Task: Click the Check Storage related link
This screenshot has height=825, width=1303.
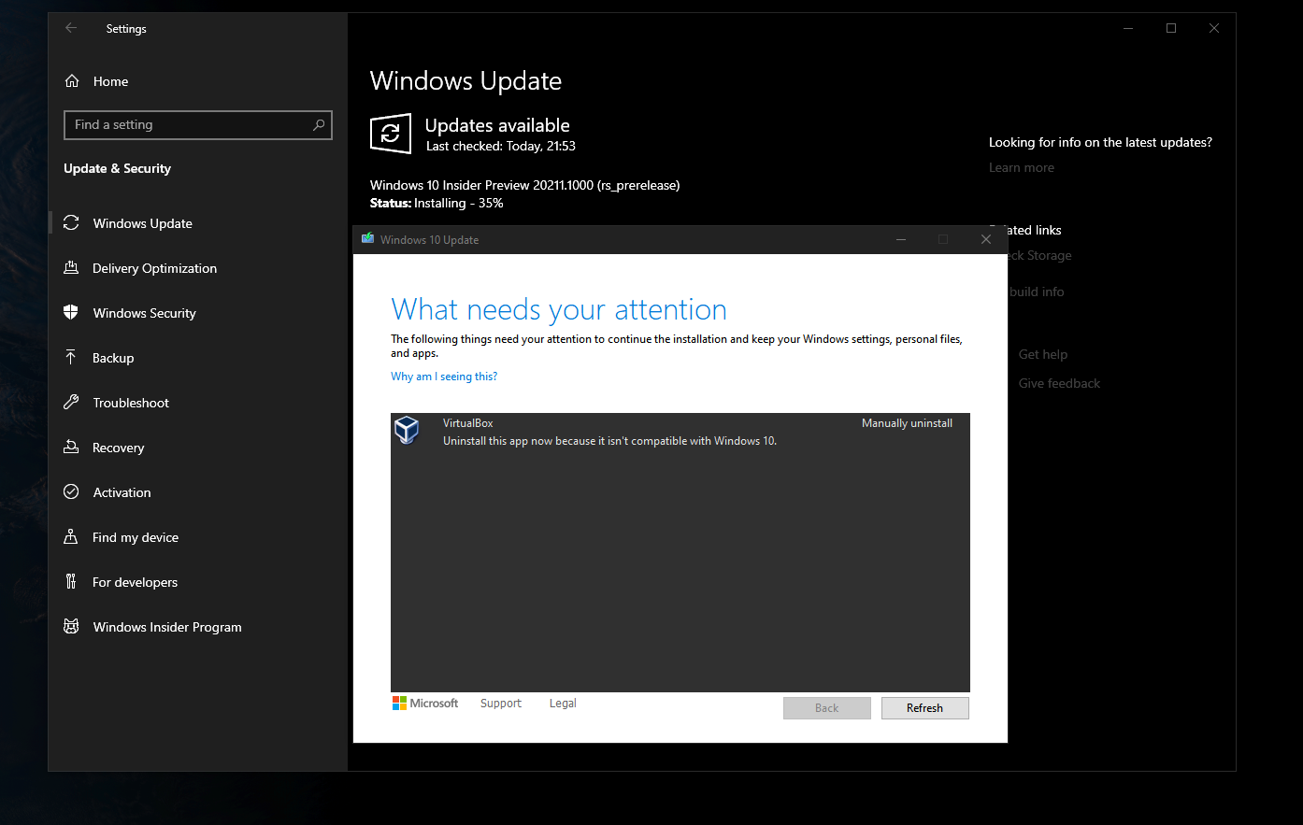Action: tap(1040, 255)
